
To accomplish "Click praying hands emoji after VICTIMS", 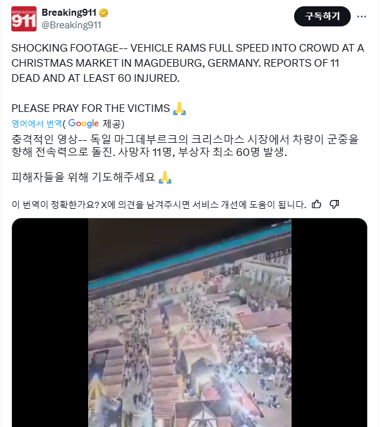I will click(179, 108).
